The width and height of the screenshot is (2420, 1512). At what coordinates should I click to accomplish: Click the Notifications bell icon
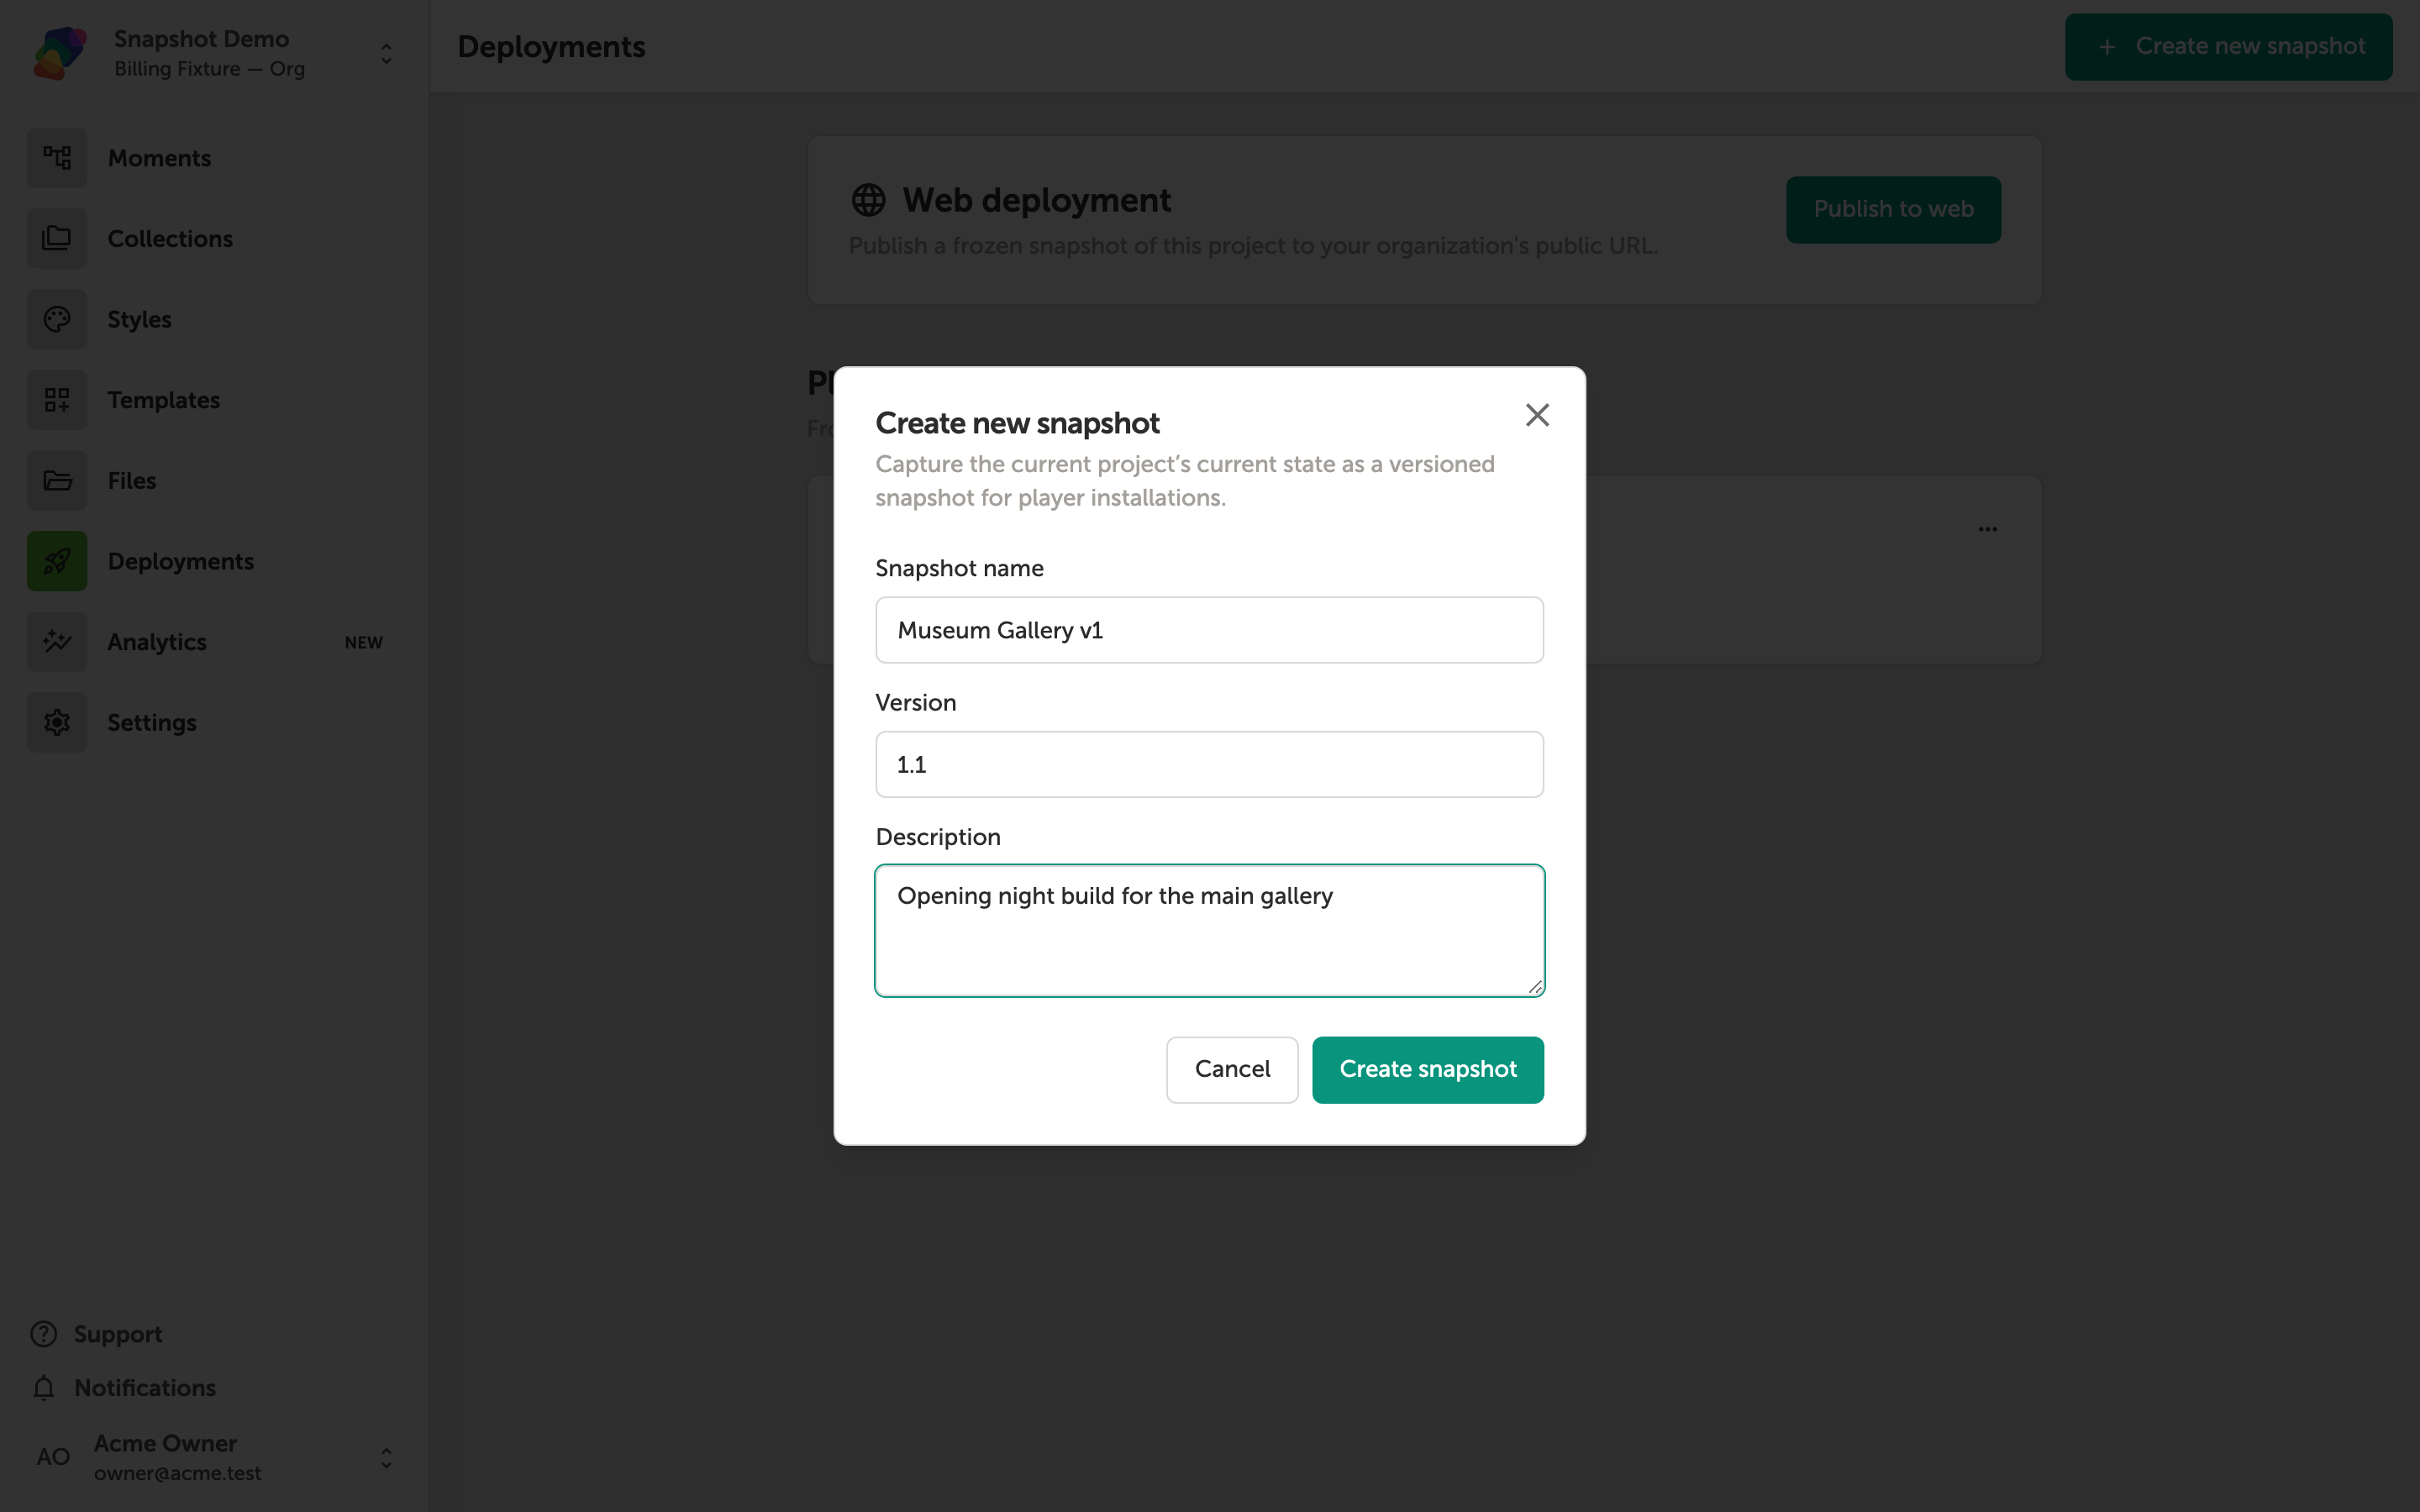(x=44, y=1388)
